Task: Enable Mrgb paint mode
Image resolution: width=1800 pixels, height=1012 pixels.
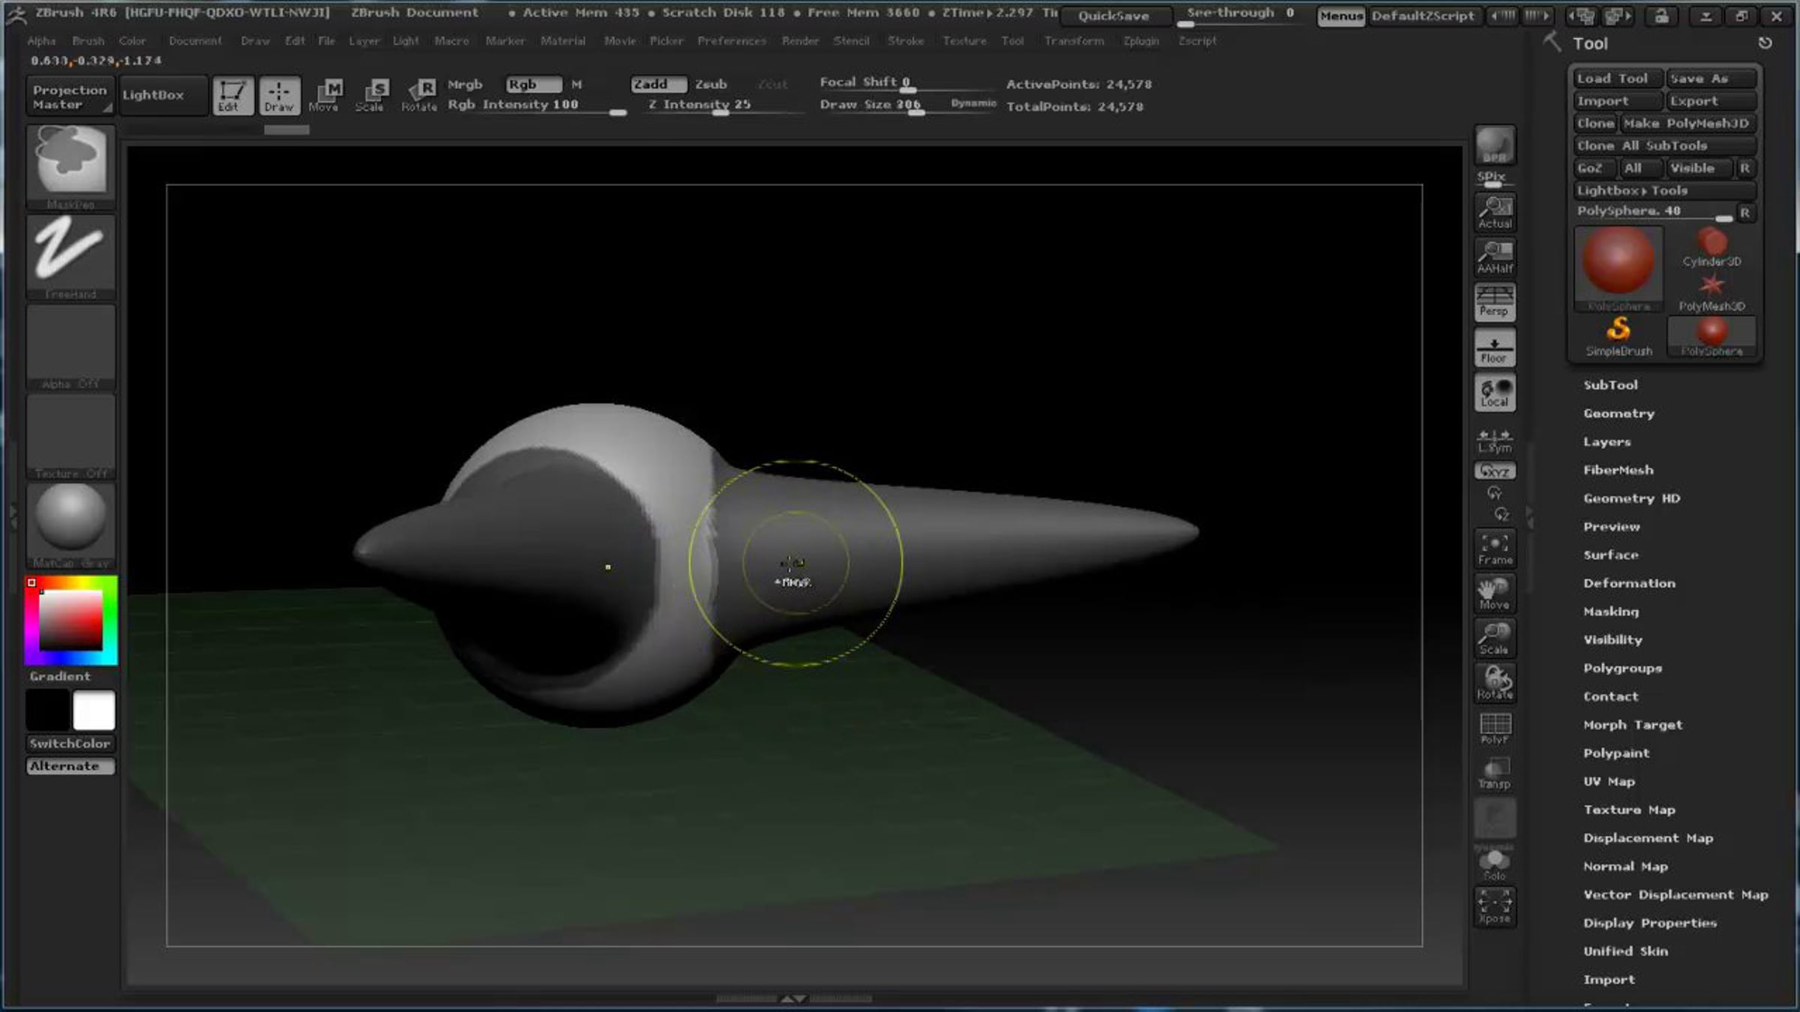Action: pyautogui.click(x=465, y=84)
